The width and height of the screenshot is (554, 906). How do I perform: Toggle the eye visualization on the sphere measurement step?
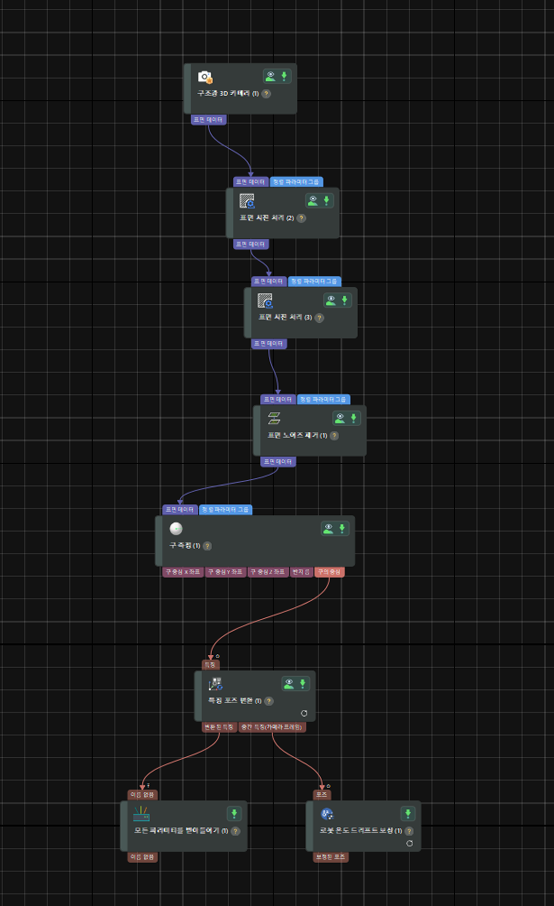point(328,528)
